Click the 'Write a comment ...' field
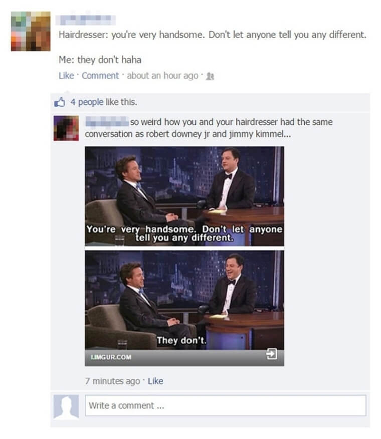 [226, 405]
